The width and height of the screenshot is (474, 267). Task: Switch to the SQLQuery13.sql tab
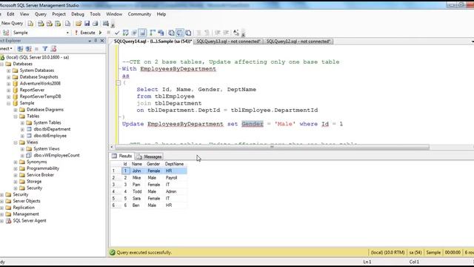point(229,42)
